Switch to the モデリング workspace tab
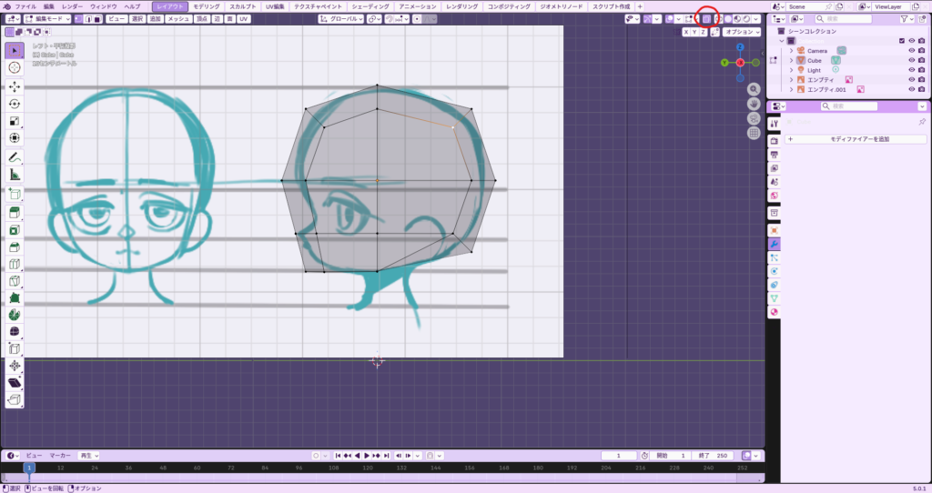 pyautogui.click(x=206, y=6)
